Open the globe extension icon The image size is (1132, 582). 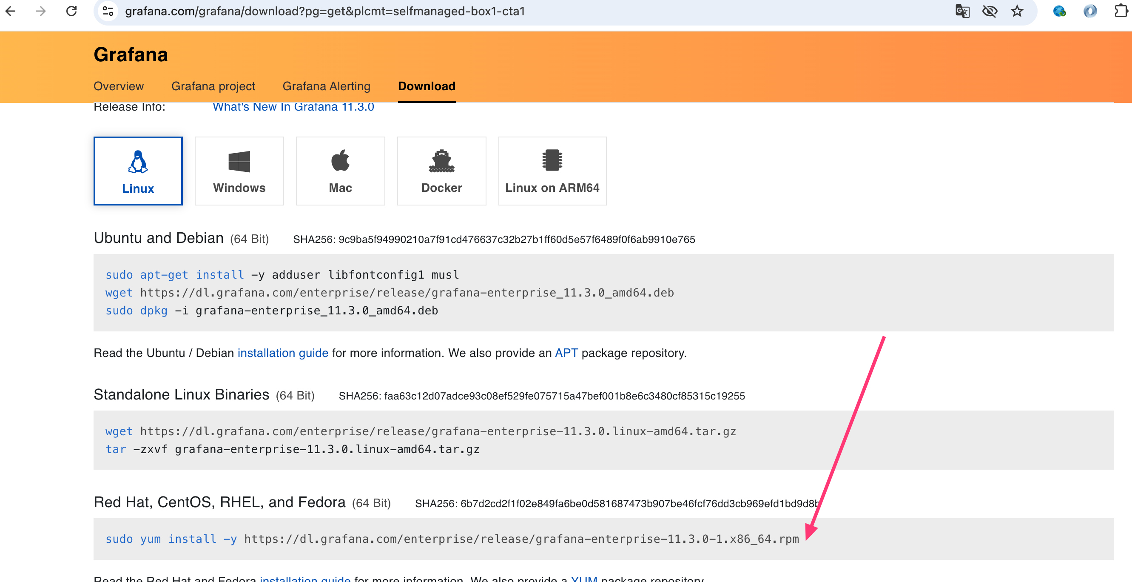coord(1059,11)
